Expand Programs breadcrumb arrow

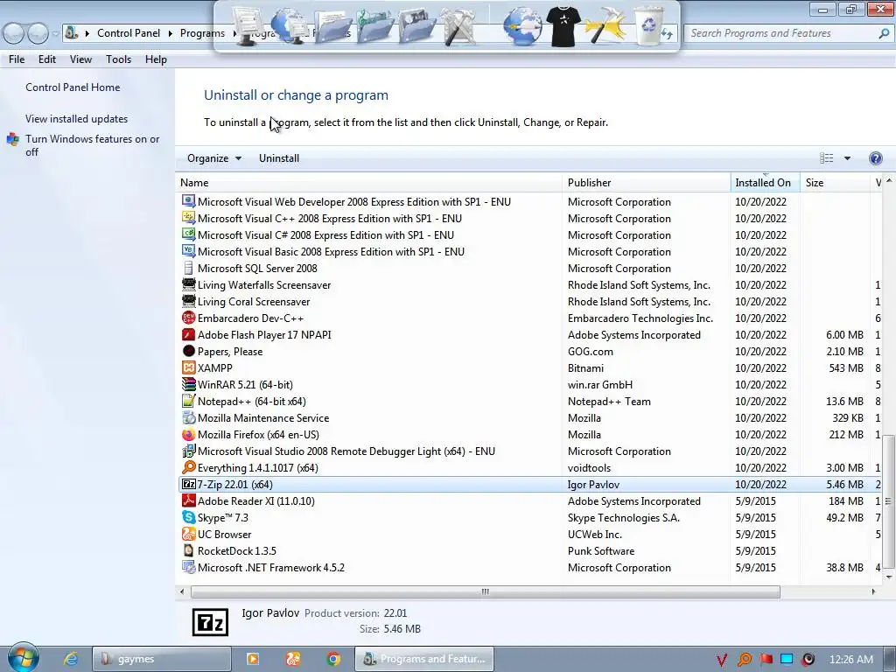point(234,33)
